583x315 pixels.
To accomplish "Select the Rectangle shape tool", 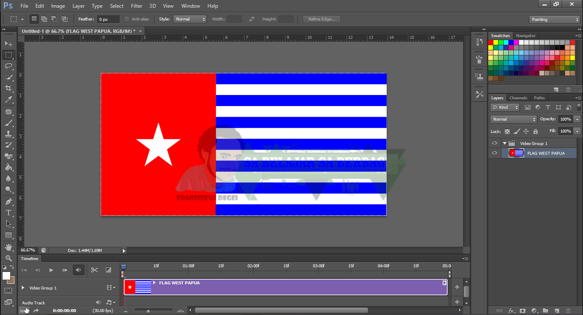I will pyautogui.click(x=9, y=235).
